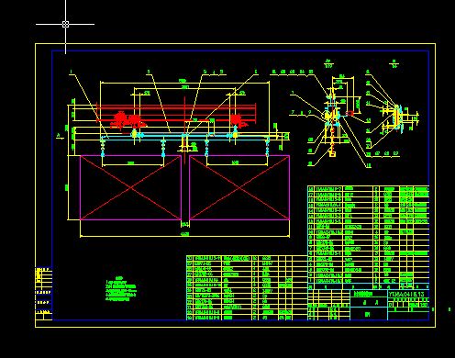The image size is (455, 358).
Task: Select the parts list table in the lower middle
Action: point(247,288)
